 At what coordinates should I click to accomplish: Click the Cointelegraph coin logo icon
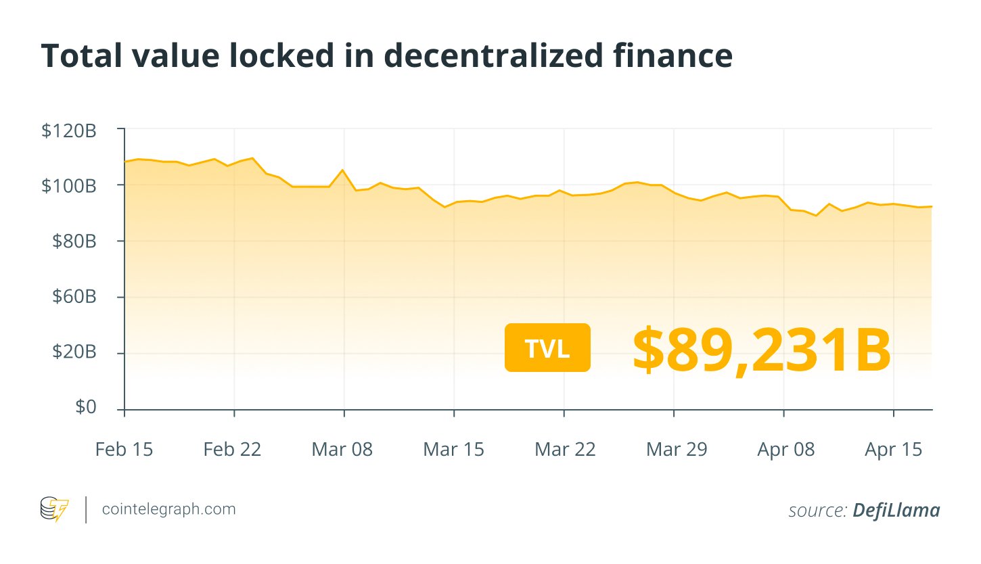[x=55, y=509]
